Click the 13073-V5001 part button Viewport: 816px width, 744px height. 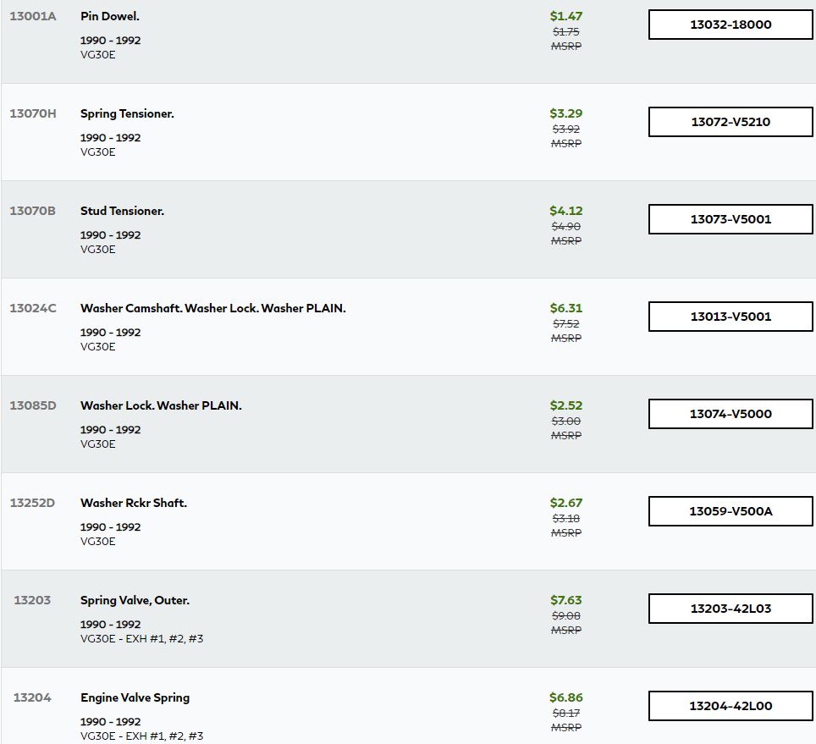tap(731, 219)
